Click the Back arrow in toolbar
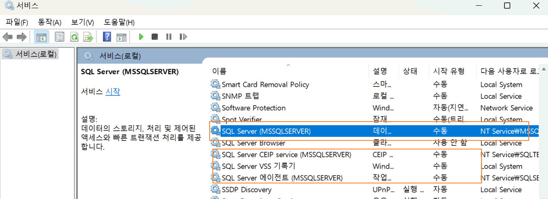This screenshot has width=548, height=199. coord(7,37)
